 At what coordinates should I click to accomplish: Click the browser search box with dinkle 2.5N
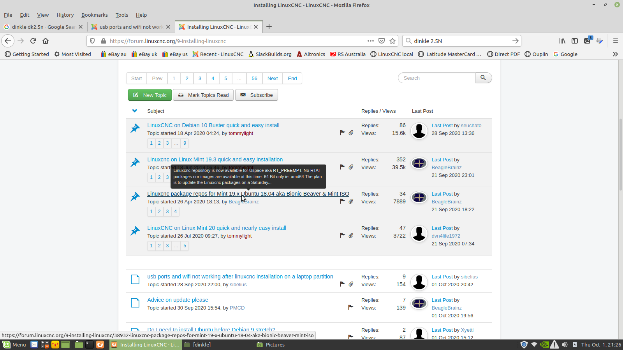click(461, 41)
